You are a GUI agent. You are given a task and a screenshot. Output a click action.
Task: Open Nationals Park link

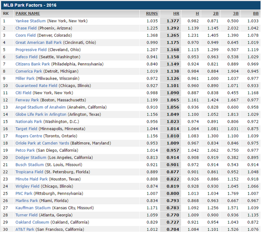[x=29, y=122]
